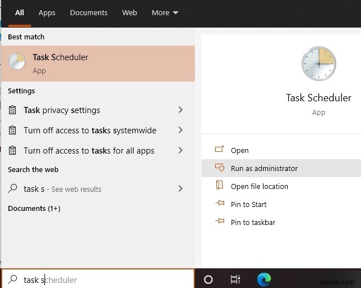Click the Open action icon
This screenshot has height=288, width=361.
(219, 150)
